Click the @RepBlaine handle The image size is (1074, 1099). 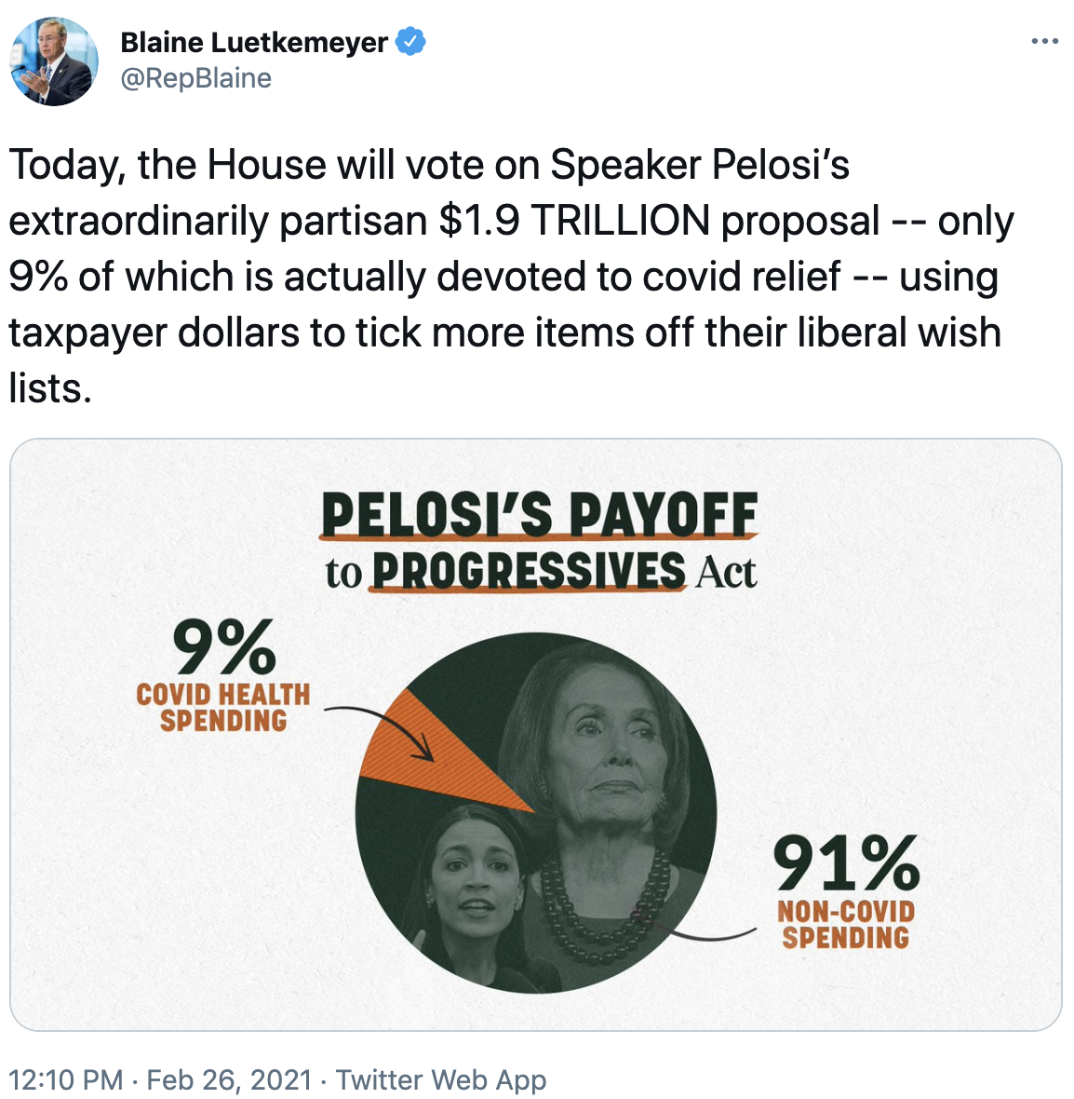tap(196, 78)
